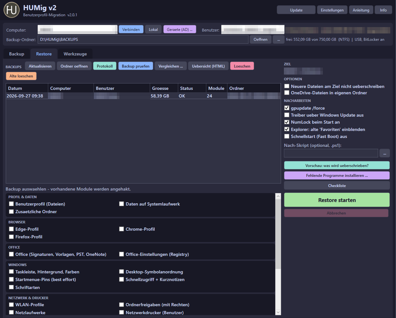Click the Benutzer input field
Viewport: 396px width, 318px height.
coord(253,30)
